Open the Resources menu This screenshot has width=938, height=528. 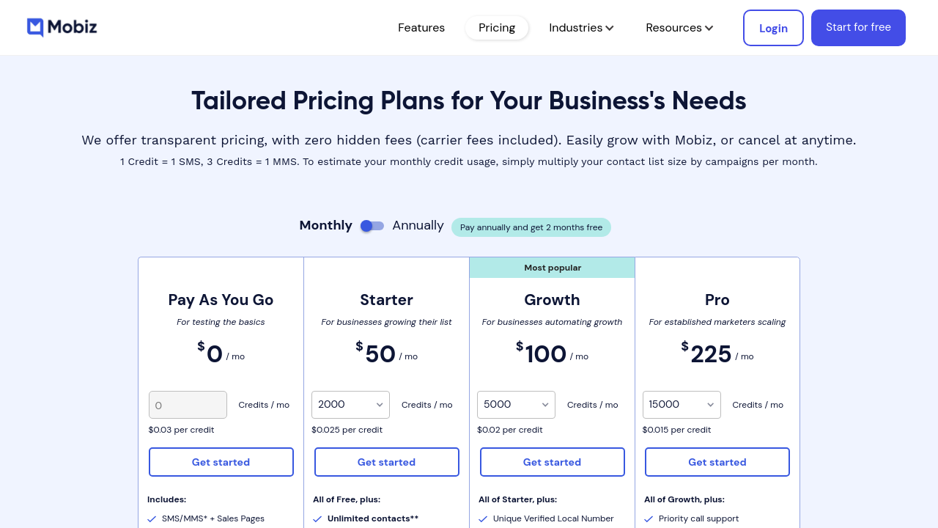679,28
